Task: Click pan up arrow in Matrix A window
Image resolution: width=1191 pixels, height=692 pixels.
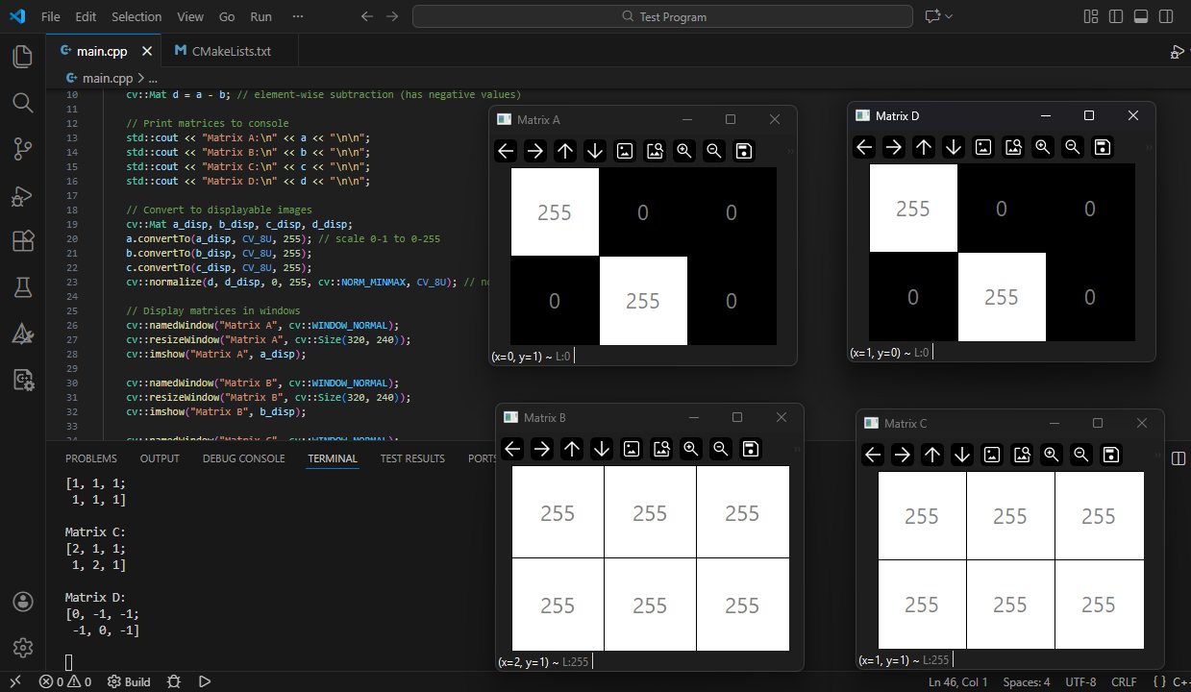Action: tap(565, 151)
